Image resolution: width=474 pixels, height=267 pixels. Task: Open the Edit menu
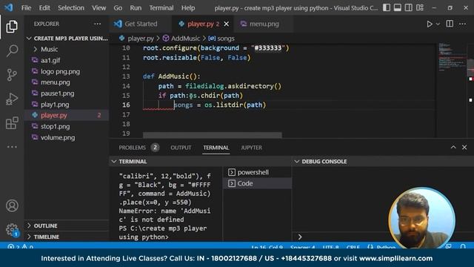tap(44, 7)
